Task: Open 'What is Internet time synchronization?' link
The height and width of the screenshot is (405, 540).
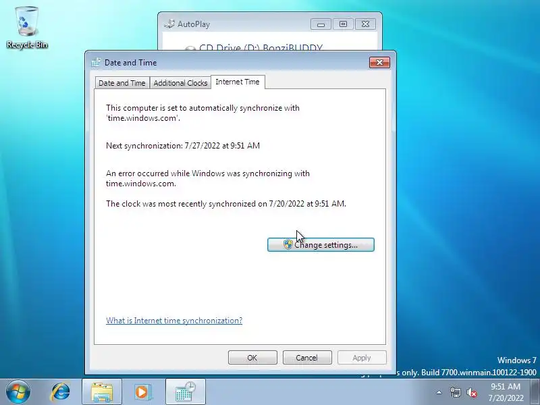Action: pyautogui.click(x=174, y=321)
